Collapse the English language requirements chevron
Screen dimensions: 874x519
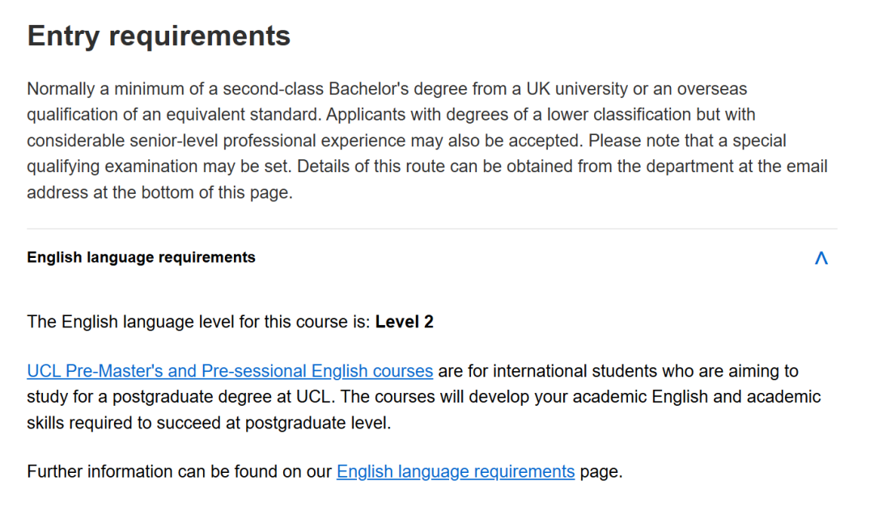click(x=821, y=258)
